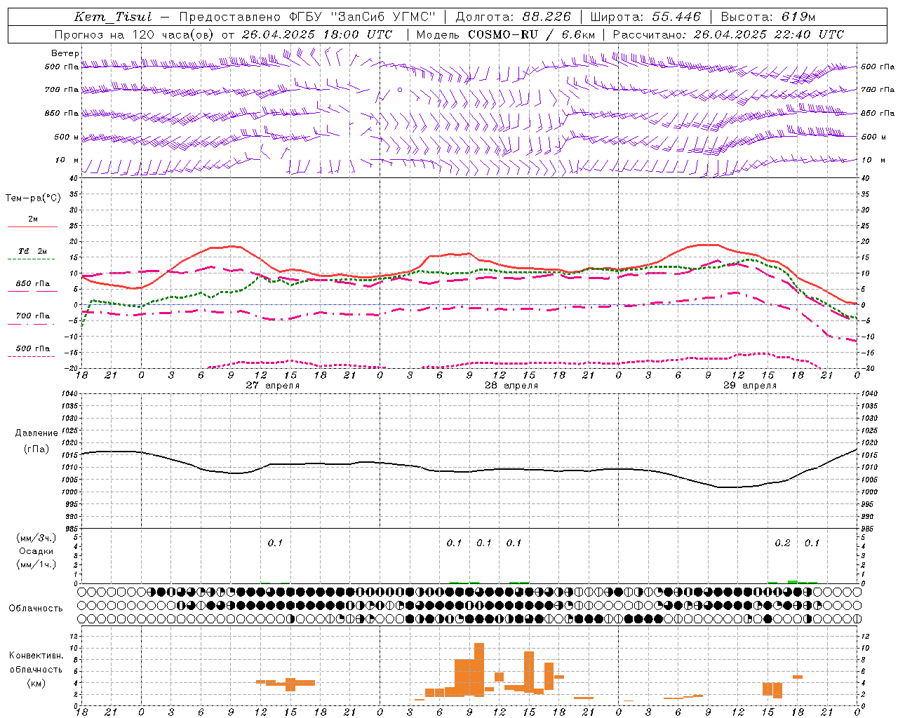Click the (мм/3ч.) precipitation unit label
898x718 pixels.
(x=36, y=538)
